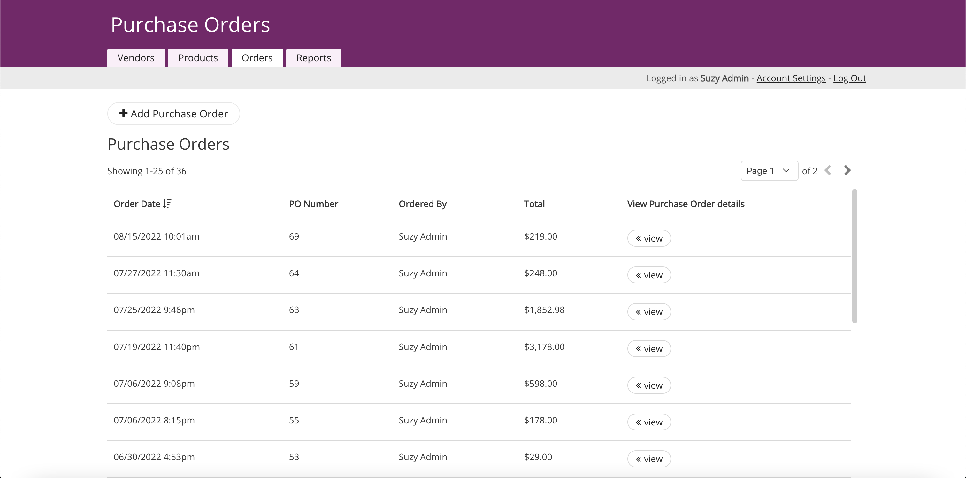
Task: Open the Products tab
Action: (198, 58)
